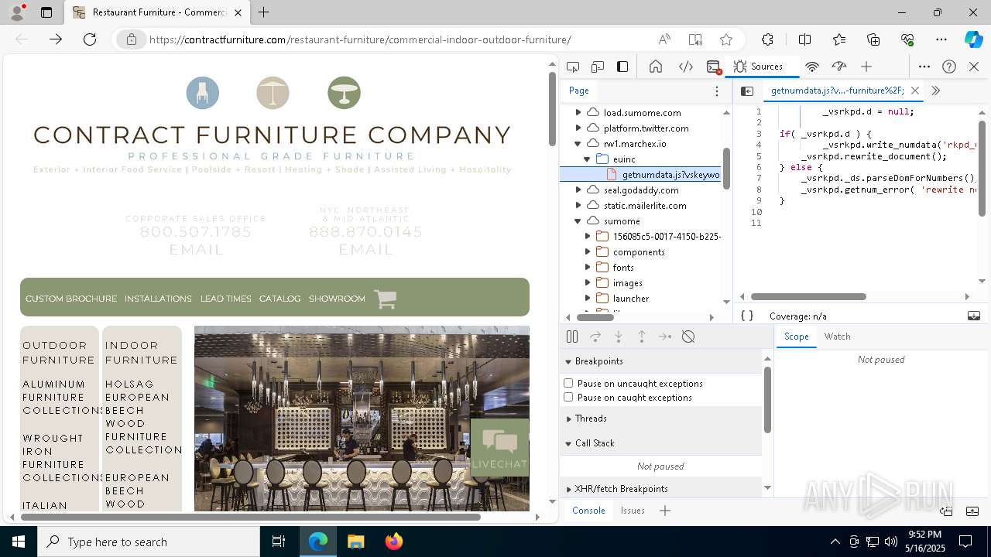Open CUSTOM BROCHURE link
Image resolution: width=991 pixels, height=557 pixels.
click(x=71, y=299)
